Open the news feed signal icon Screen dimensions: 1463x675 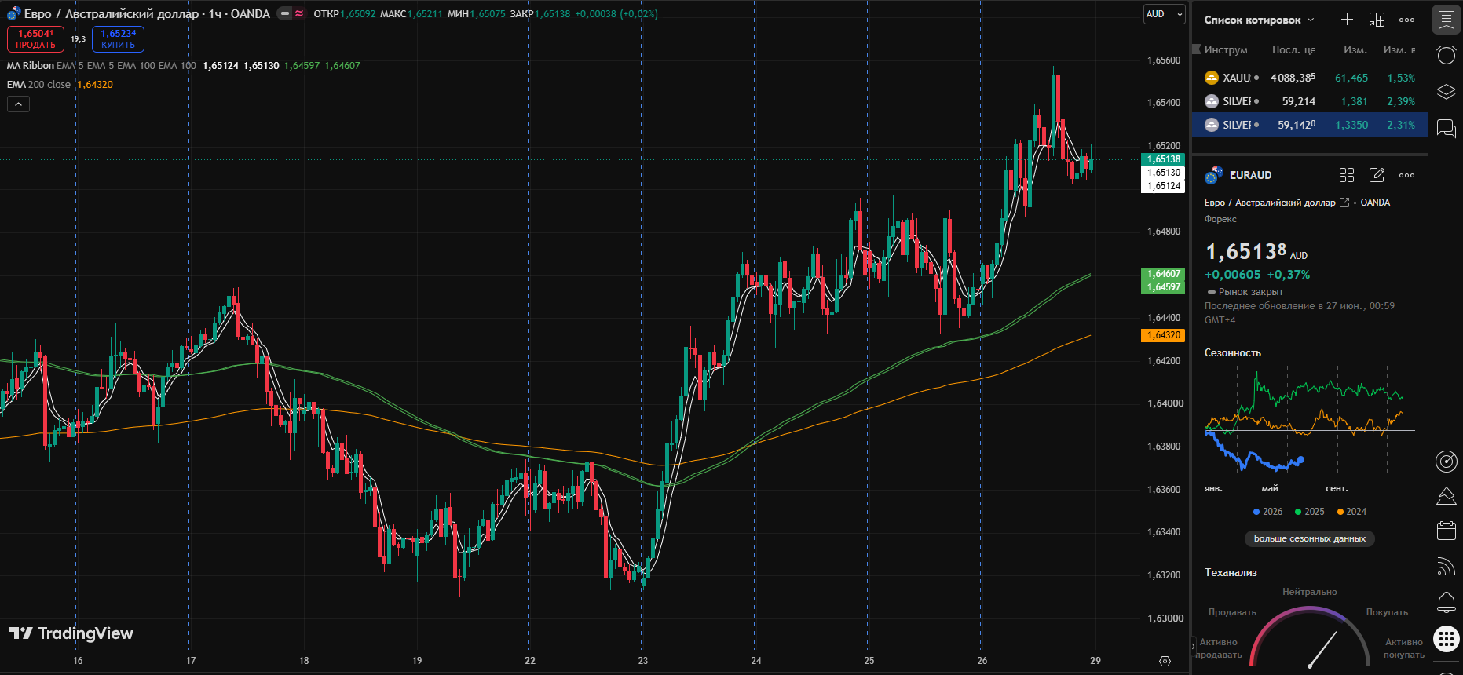tap(1447, 566)
